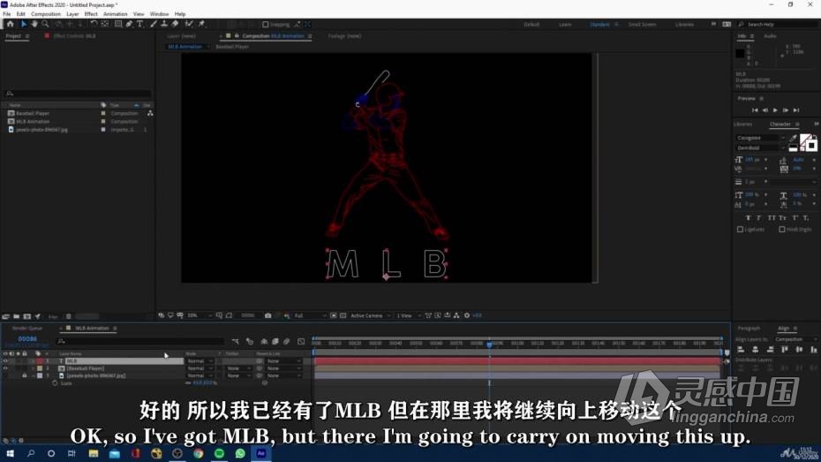
Task: Select the Zoom magnifier tool
Action: (x=46, y=24)
